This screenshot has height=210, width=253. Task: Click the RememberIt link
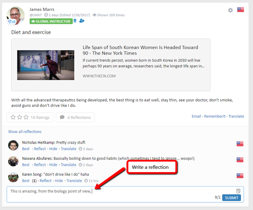(214, 116)
